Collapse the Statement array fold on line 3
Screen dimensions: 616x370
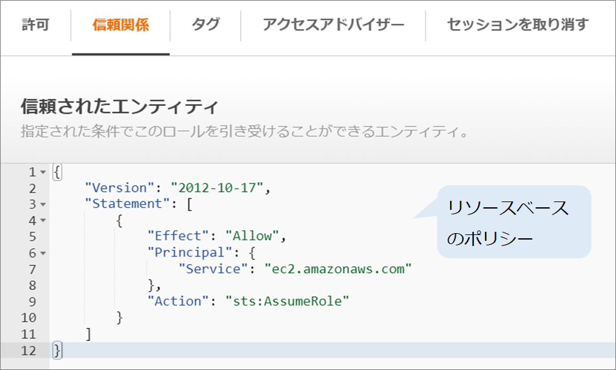pyautogui.click(x=43, y=205)
